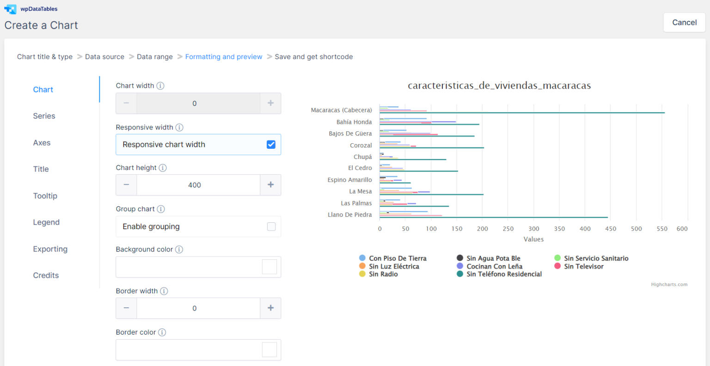
Task: Open the Border color picker
Action: point(269,349)
